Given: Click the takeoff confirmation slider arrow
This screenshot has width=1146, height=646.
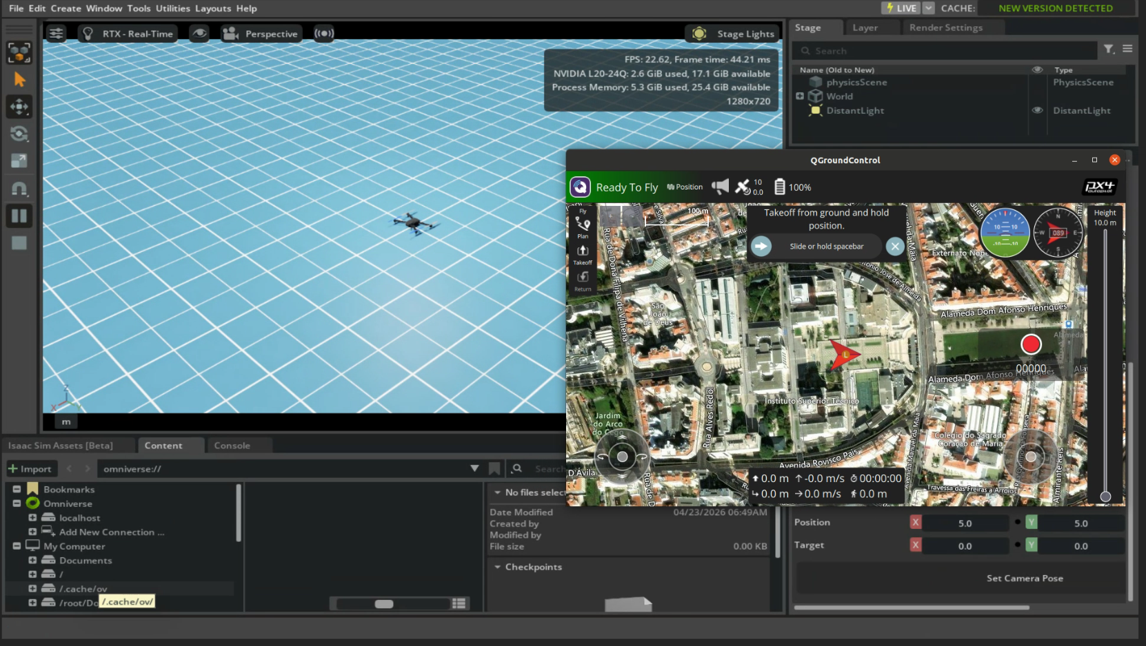Looking at the screenshot, I should [761, 246].
